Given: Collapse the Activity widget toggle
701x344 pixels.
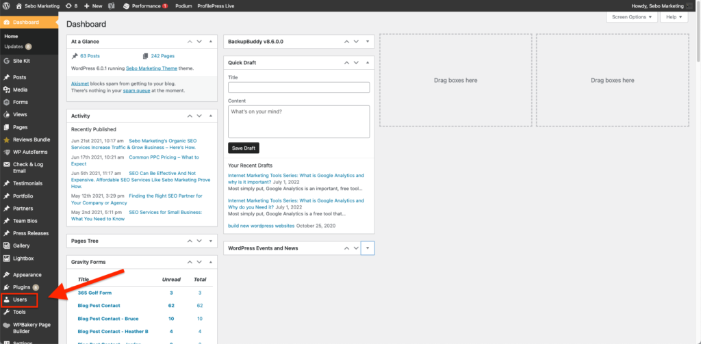Looking at the screenshot, I should tap(211, 116).
